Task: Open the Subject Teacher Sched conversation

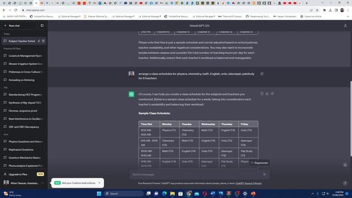Action: pos(21,41)
